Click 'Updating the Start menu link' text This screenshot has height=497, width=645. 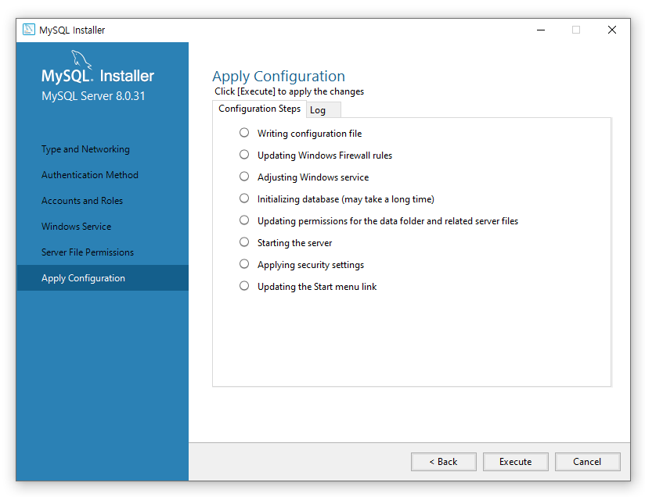coord(317,287)
